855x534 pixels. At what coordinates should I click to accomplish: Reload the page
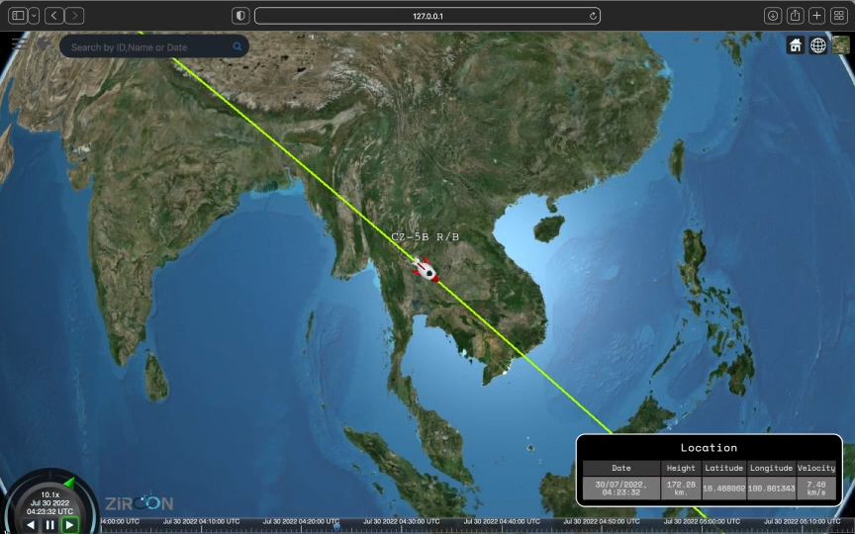(593, 16)
